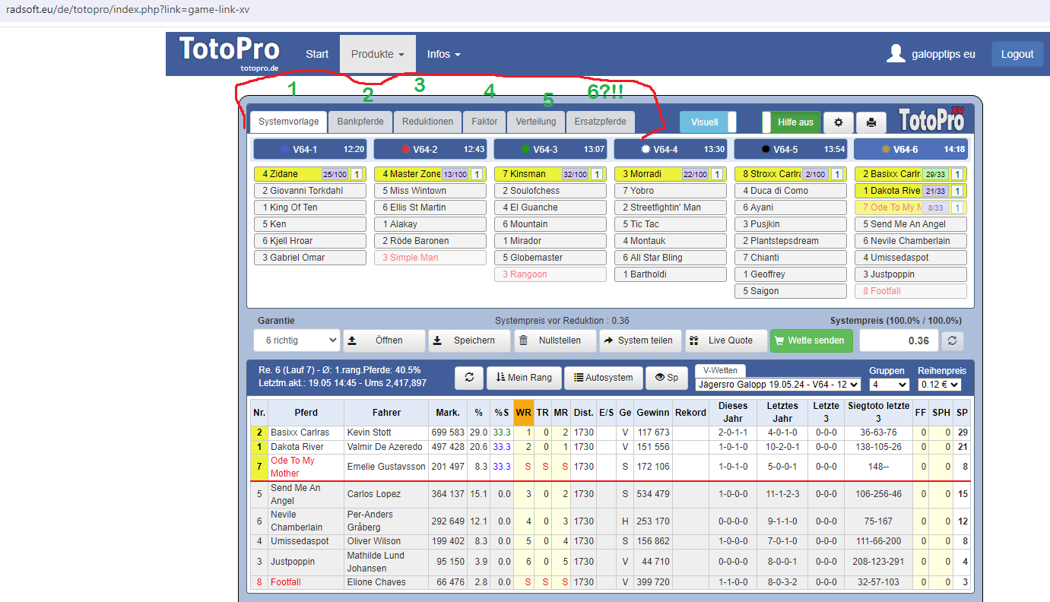The height and width of the screenshot is (602, 1050).
Task: Select horse 7 Yobro in V64-4
Action: [671, 191]
